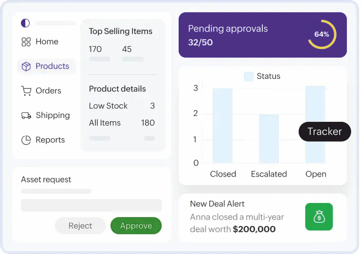Image resolution: width=362 pixels, height=254 pixels.
Task: Click the Asset request text field
Action: pyautogui.click(x=91, y=205)
